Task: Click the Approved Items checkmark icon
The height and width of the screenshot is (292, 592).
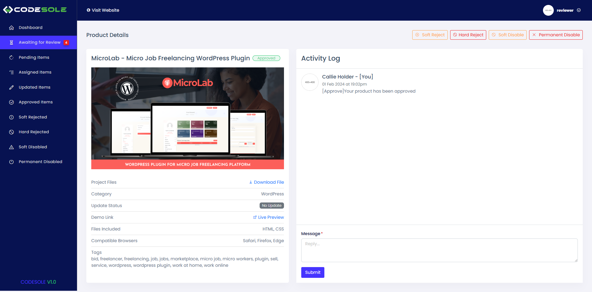Action: tap(11, 102)
